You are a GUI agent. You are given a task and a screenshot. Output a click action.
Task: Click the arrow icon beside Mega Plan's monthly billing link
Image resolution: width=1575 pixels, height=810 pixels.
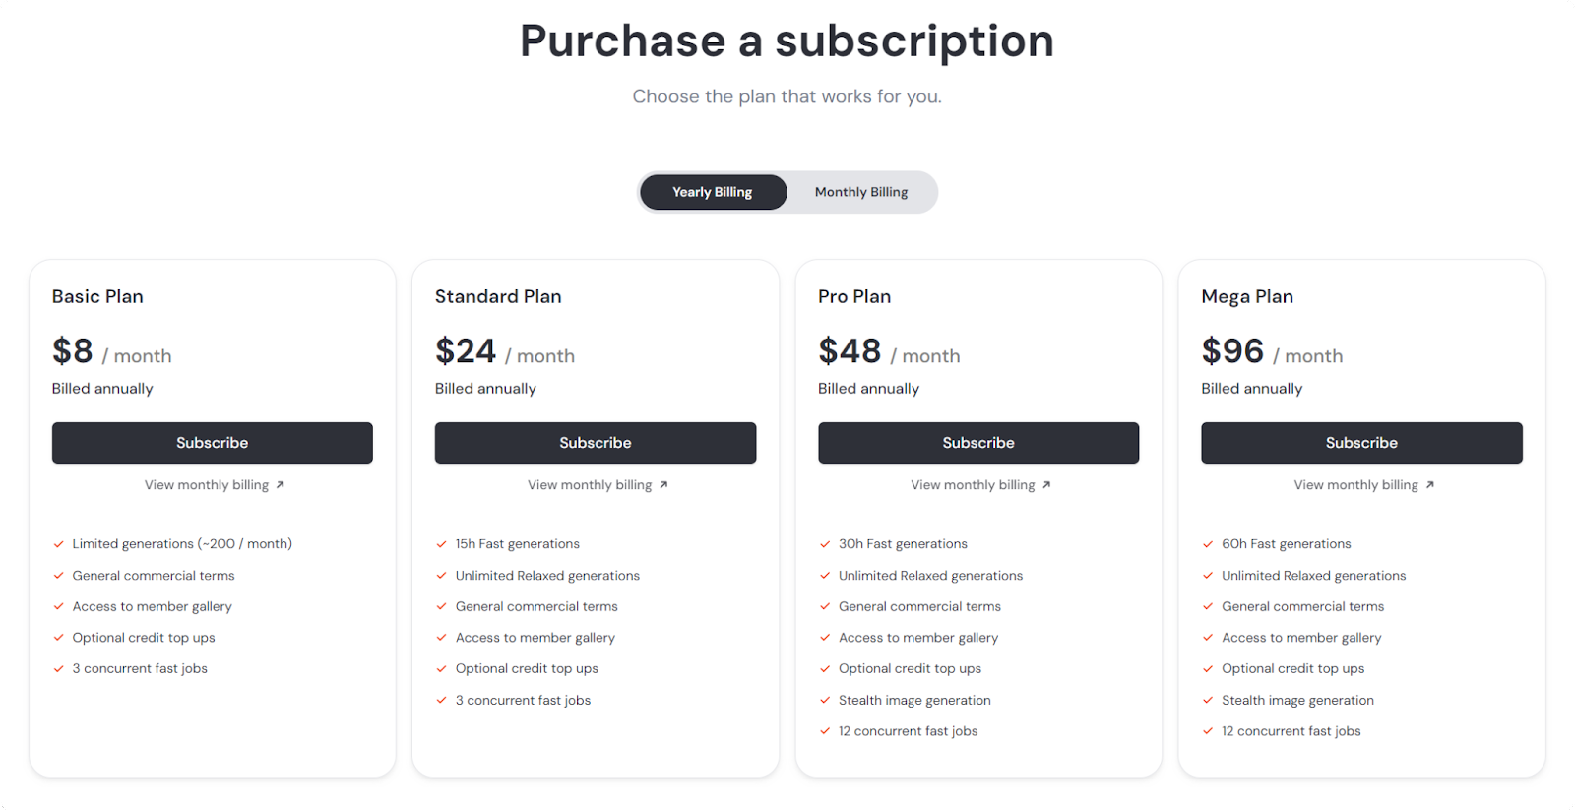coord(1430,484)
